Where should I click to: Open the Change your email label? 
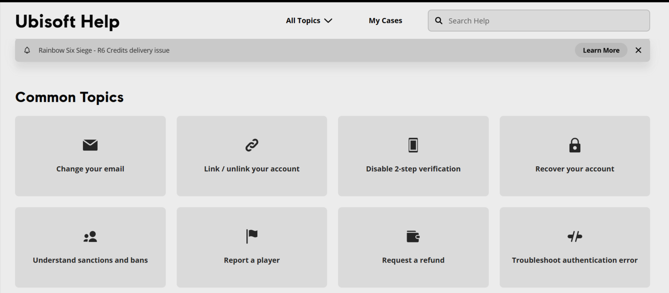(x=90, y=169)
